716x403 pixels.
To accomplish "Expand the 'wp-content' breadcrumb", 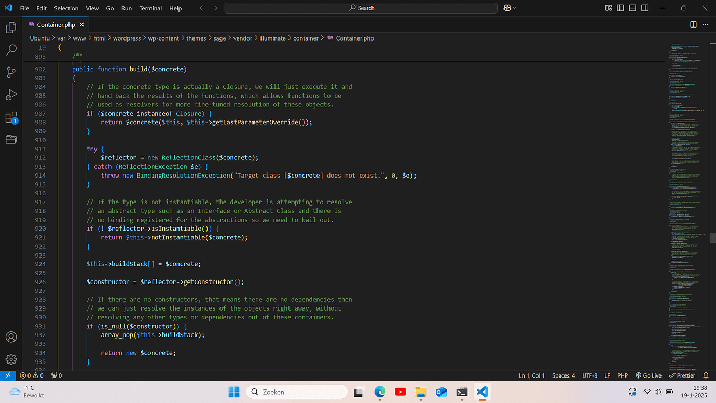I will 163,38.
